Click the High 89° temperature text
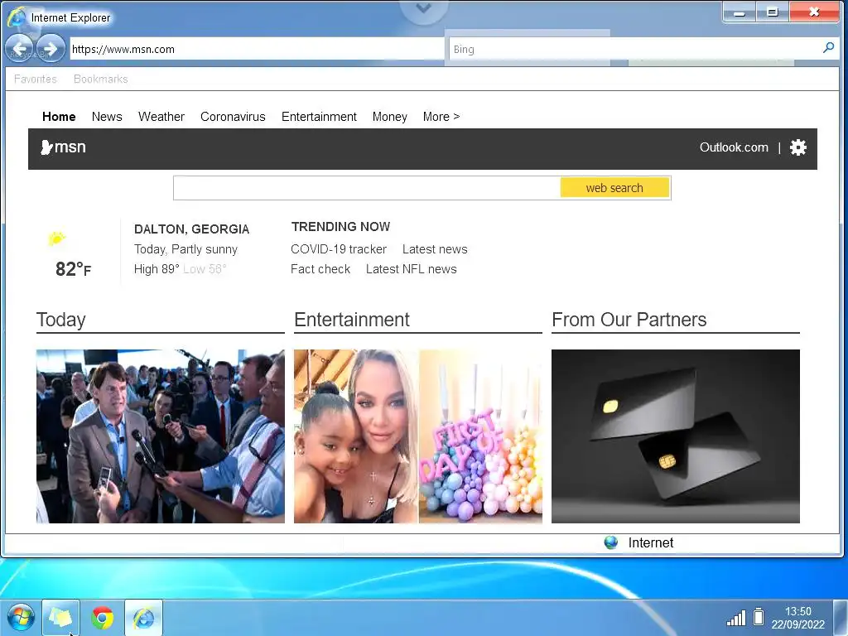The image size is (848, 636). pyautogui.click(x=157, y=269)
